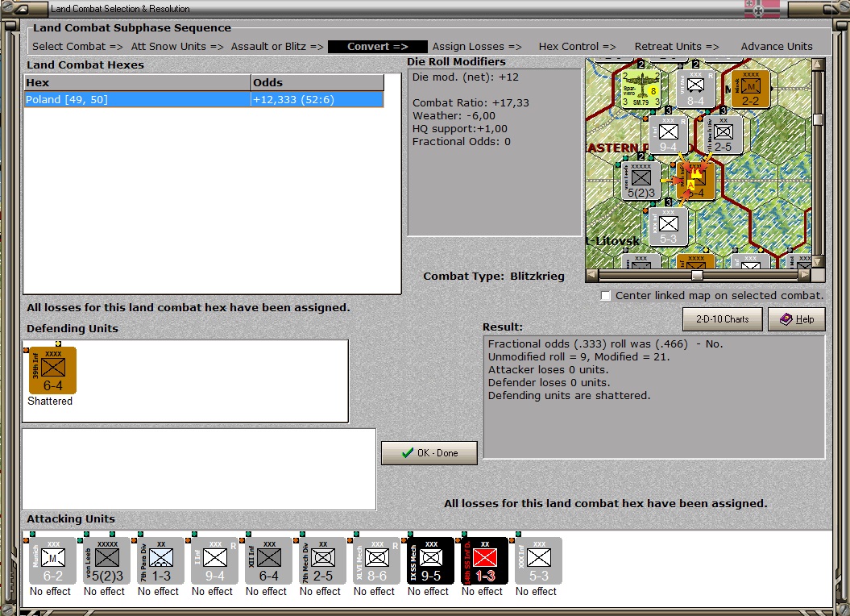The width and height of the screenshot is (850, 616).
Task: Select the XXX Inf 5-3 attacking unit
Action: (538, 560)
